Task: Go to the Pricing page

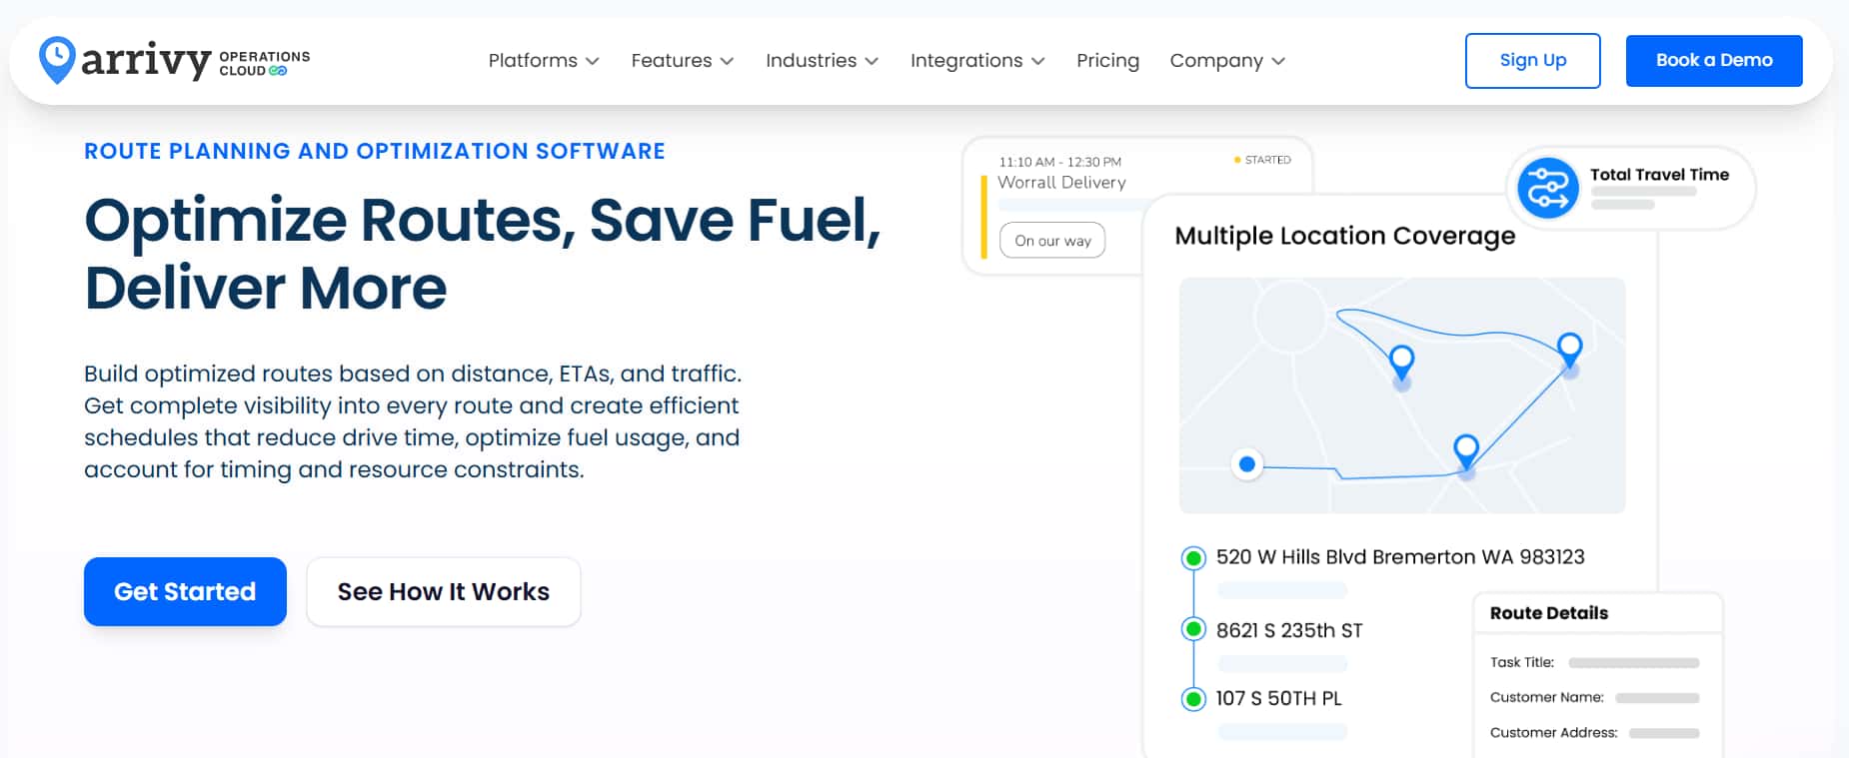Action: point(1107,61)
